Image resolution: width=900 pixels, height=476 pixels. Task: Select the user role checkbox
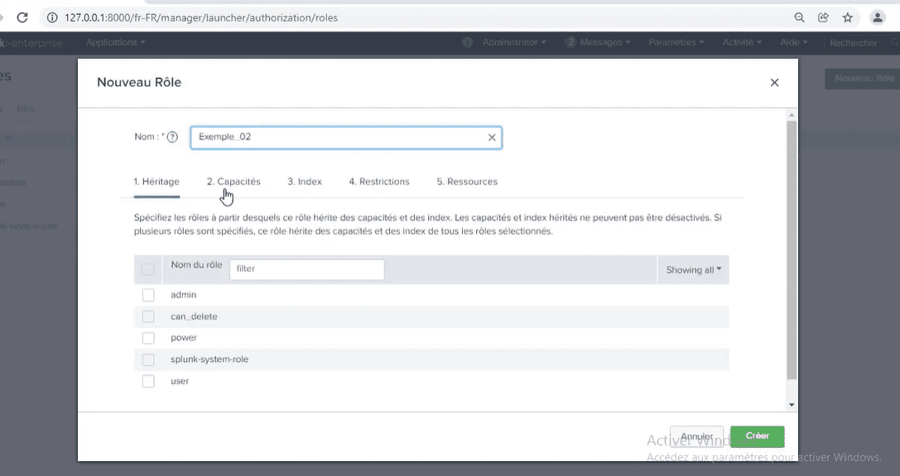tap(148, 381)
